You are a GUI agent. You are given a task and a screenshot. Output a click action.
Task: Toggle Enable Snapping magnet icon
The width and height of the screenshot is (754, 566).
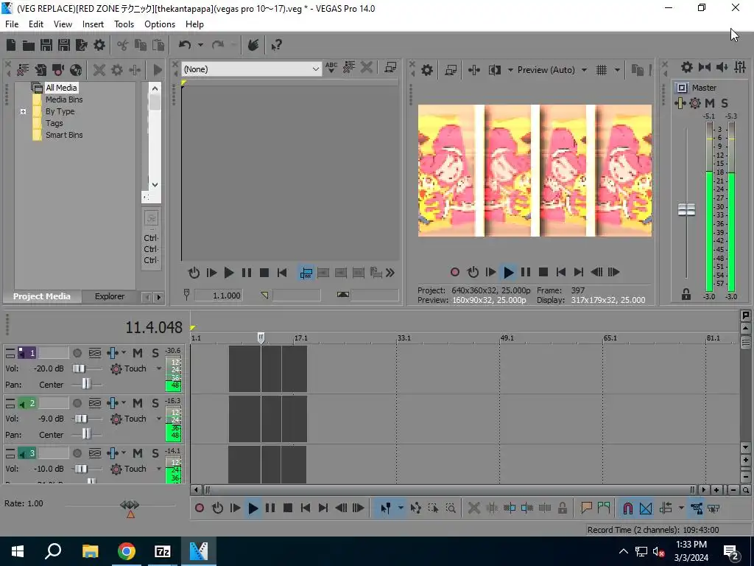point(627,508)
